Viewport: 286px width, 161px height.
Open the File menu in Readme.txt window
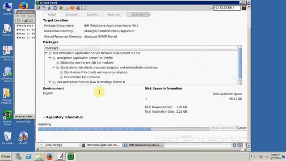pos(17,16)
